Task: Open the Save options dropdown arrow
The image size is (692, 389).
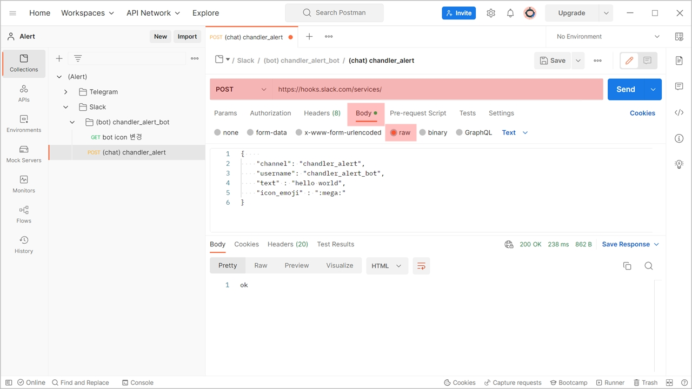Action: click(578, 61)
